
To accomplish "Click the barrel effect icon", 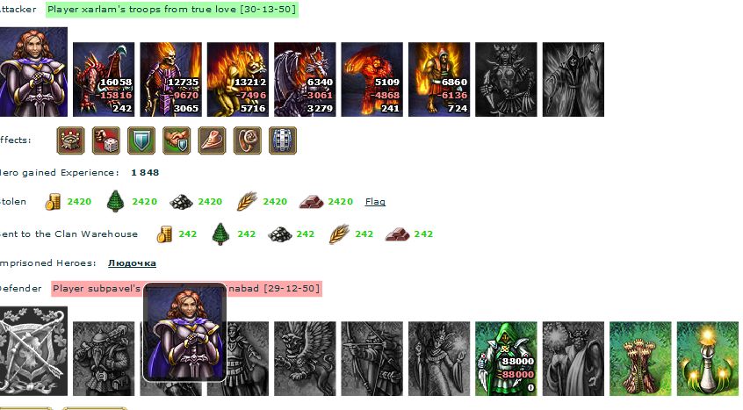I will [283, 140].
